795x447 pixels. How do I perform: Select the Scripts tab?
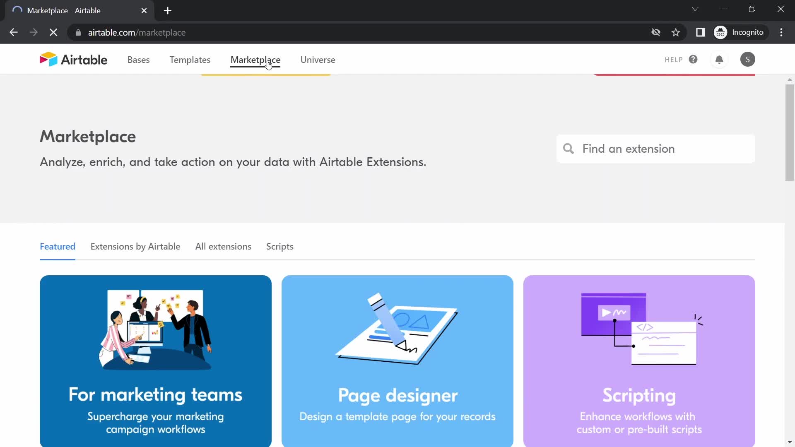(x=279, y=246)
